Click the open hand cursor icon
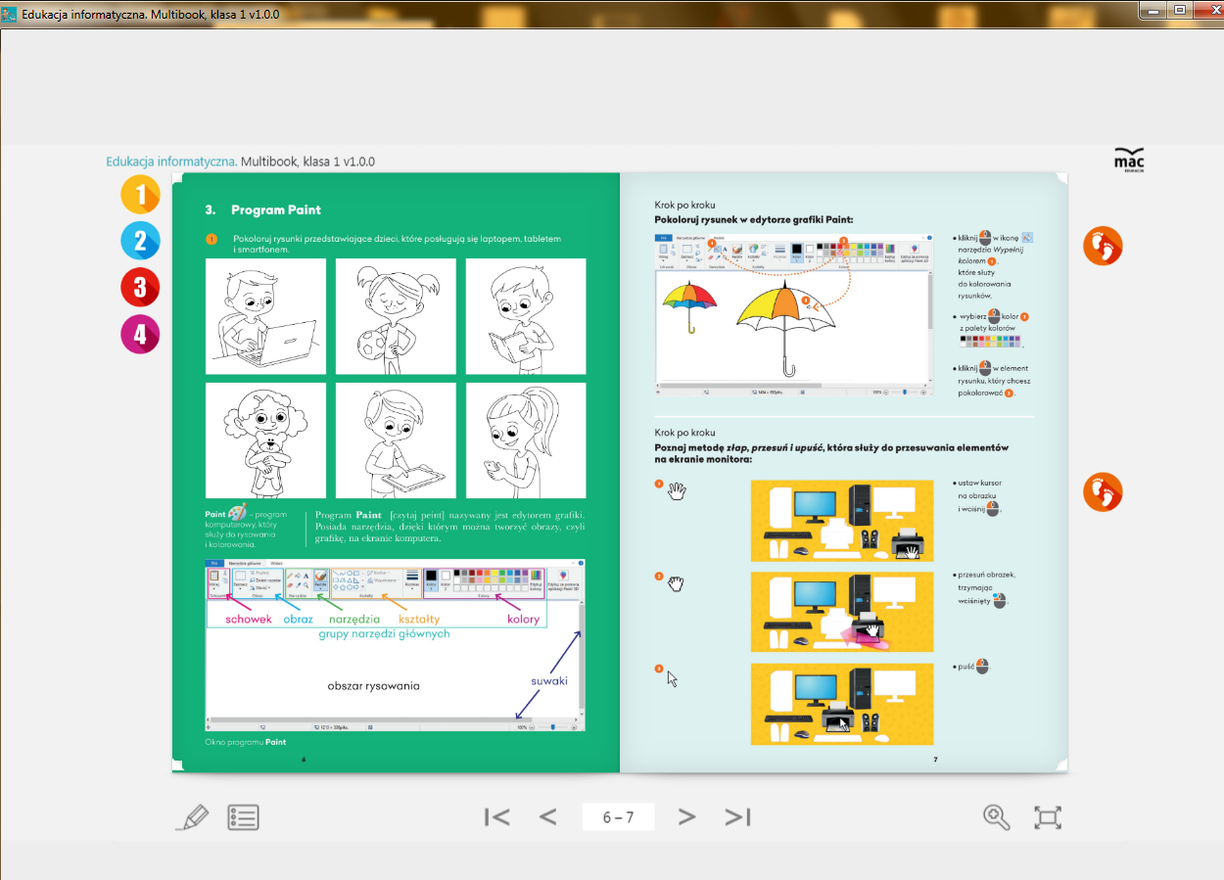 point(678,490)
